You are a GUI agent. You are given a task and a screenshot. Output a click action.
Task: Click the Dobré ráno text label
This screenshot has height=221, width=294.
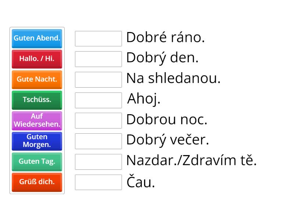point(165,38)
